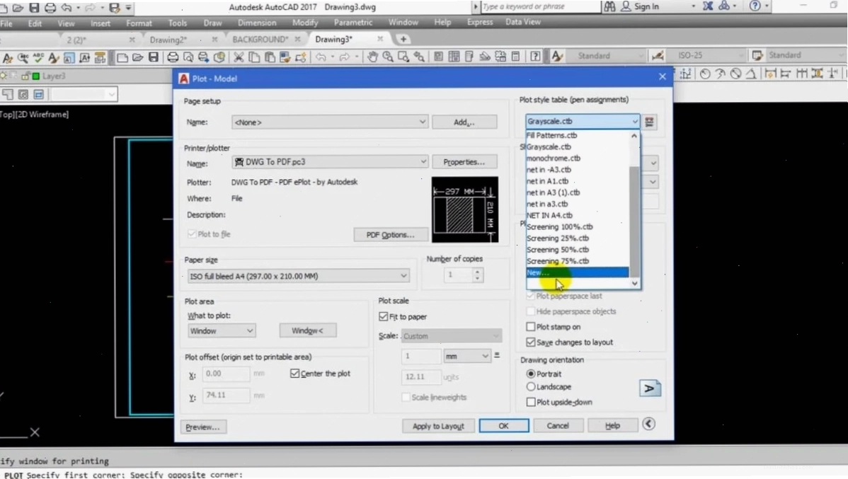
Task: Toggle the Scale lineweights checkbox
Action: [406, 397]
